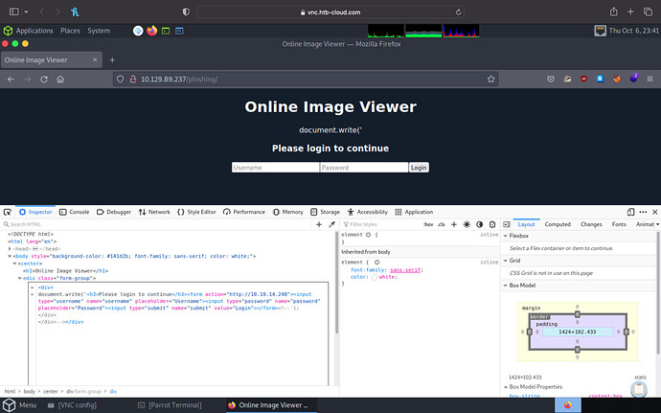Bookmark this page with the star icon

click(490, 80)
